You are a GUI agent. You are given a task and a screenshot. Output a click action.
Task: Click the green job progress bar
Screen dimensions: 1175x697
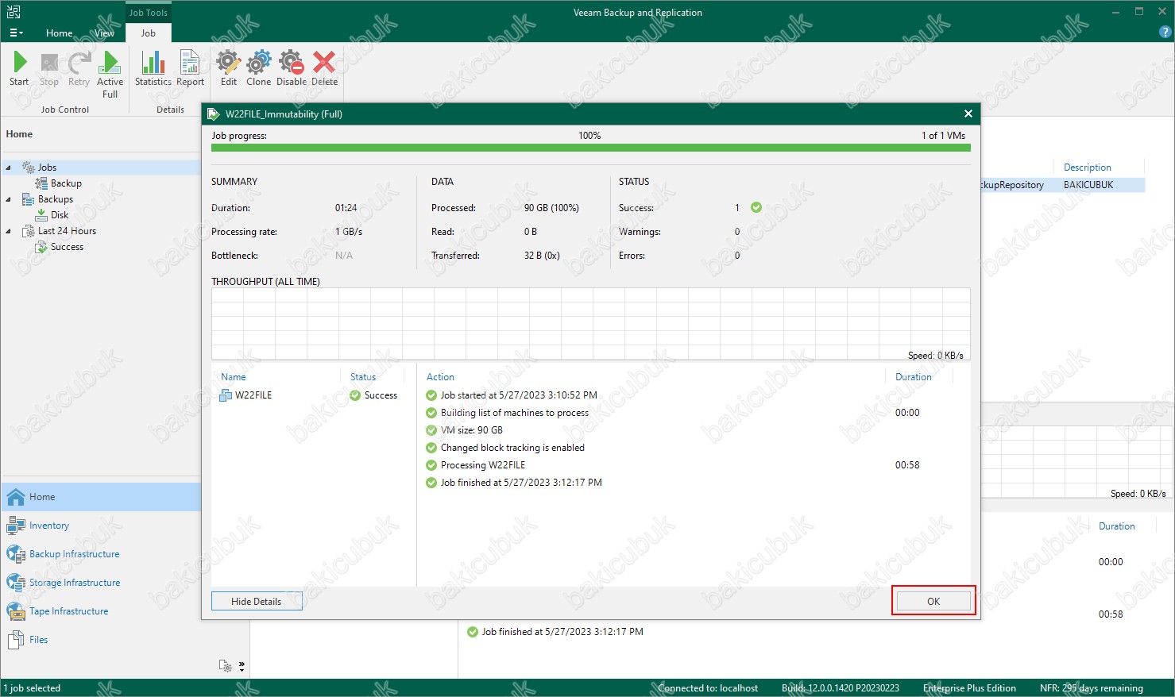tap(590, 148)
